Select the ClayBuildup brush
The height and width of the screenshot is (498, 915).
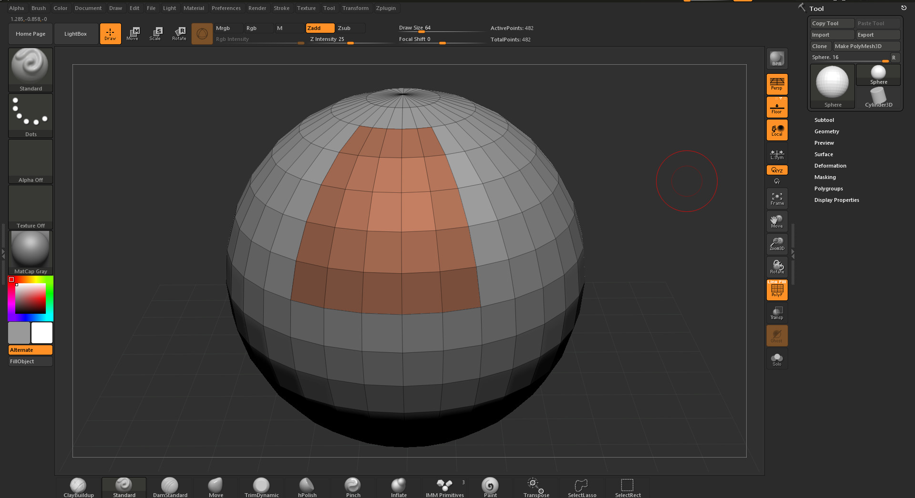click(x=78, y=486)
